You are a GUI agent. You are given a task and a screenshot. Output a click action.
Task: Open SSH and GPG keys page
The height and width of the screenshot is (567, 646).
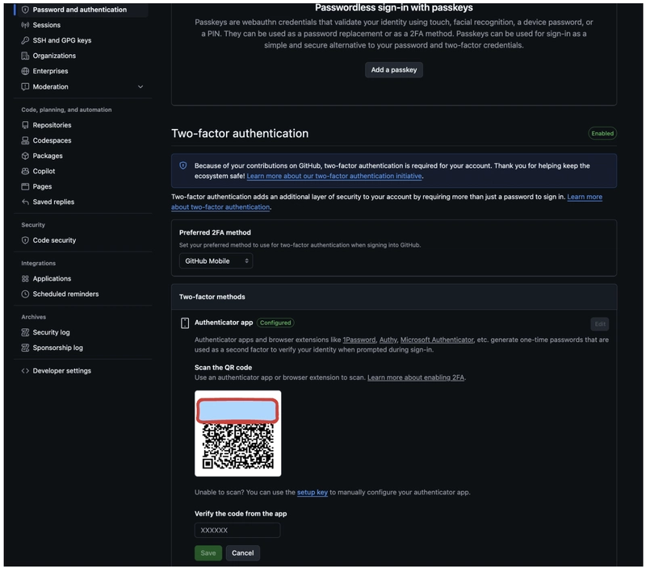(62, 40)
